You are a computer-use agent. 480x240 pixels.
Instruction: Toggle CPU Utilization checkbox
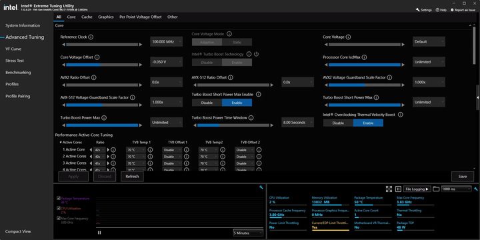[59, 208]
